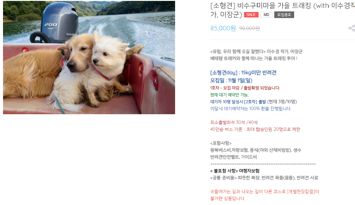The height and width of the screenshot is (205, 355).
Task: Click the 불포함 사항 여행자보험 heading
Action: coord(235,171)
